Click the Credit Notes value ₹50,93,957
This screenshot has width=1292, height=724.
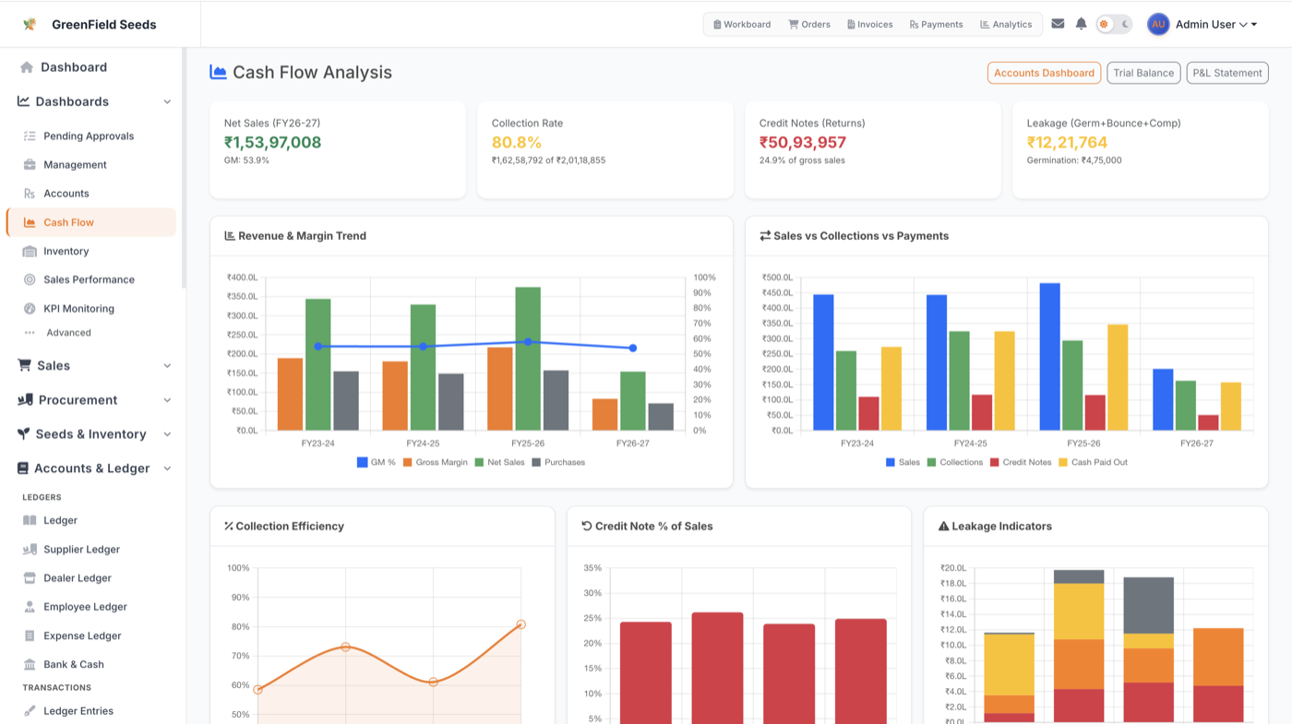pyautogui.click(x=803, y=142)
